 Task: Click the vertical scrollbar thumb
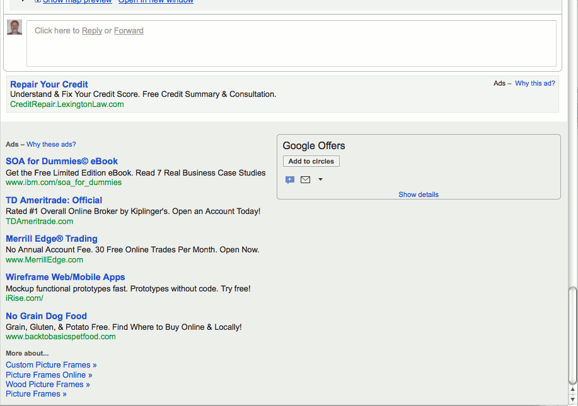coord(572,336)
